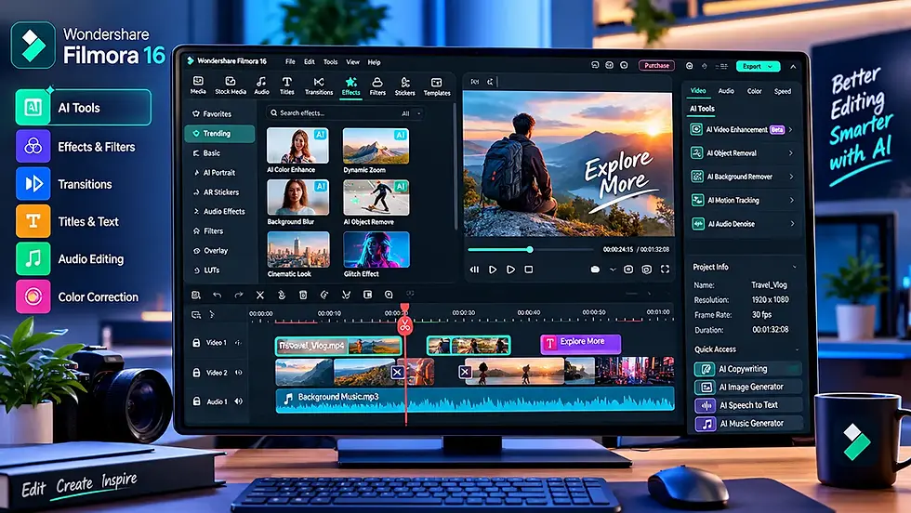Toggle lock on Audio 1 track

196,401
